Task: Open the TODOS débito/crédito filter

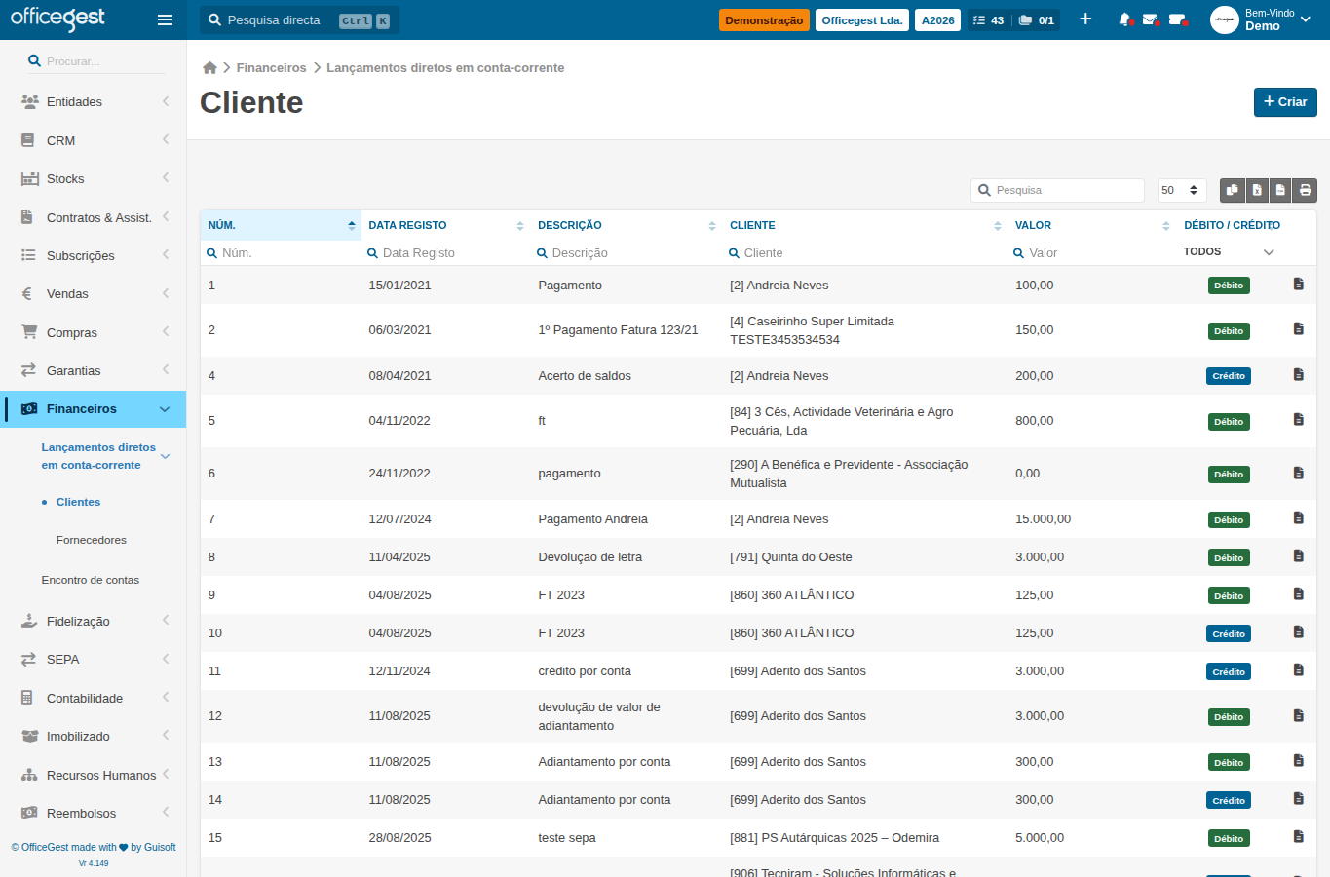Action: tap(1229, 251)
